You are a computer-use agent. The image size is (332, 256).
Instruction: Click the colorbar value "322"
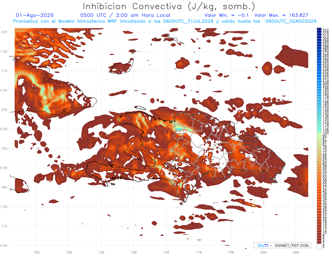(326, 30)
